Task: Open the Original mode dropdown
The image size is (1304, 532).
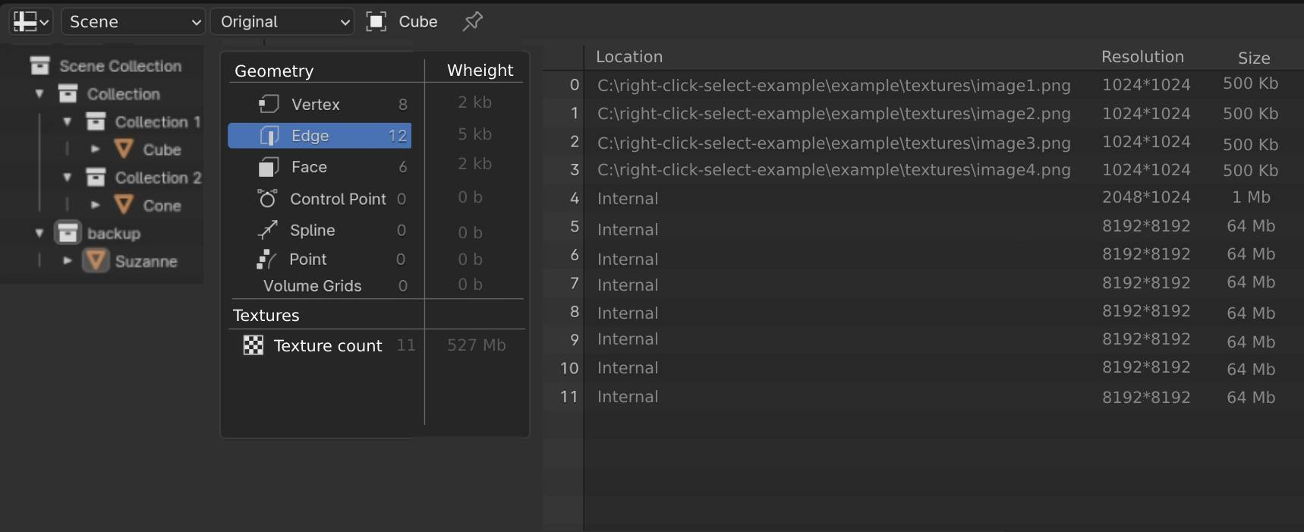Action: pyautogui.click(x=282, y=21)
